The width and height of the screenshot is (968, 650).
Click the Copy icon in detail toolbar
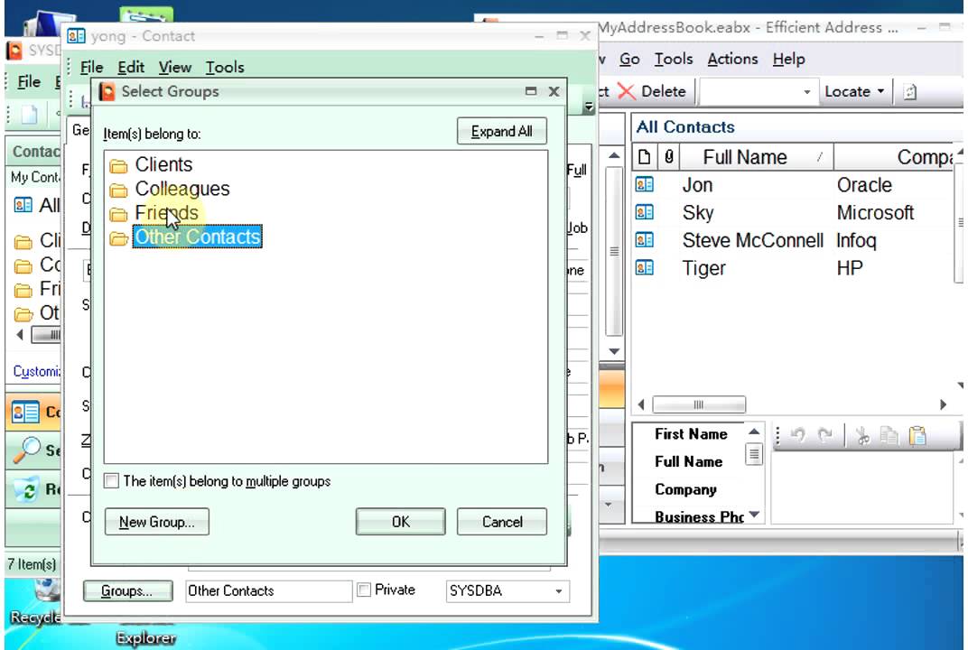click(x=889, y=436)
